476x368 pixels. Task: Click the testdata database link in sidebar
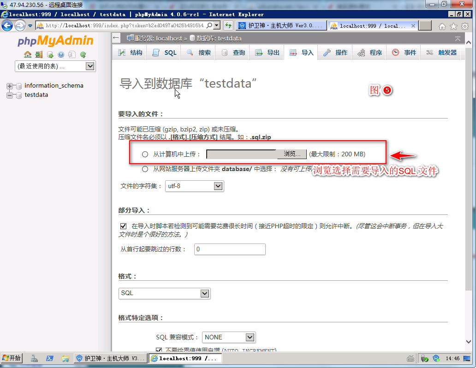pos(36,95)
